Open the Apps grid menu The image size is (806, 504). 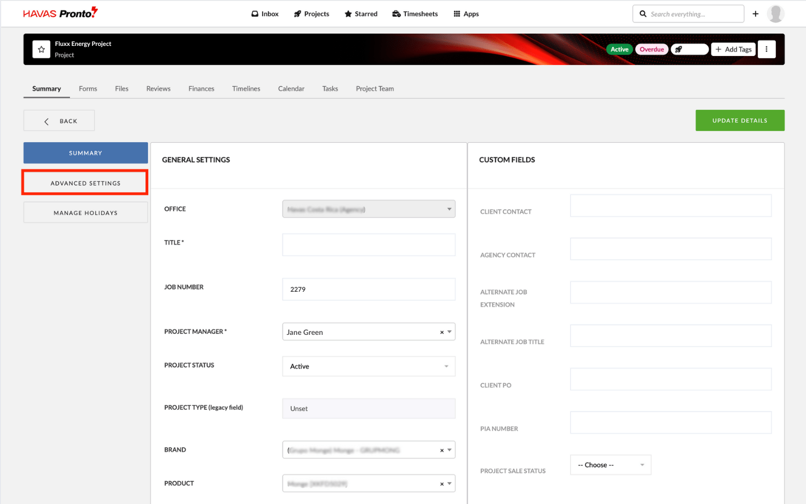pos(466,14)
